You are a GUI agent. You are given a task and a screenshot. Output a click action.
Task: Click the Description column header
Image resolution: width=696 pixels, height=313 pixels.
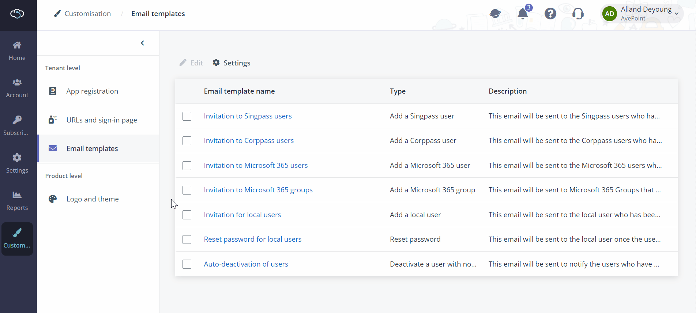(x=508, y=91)
